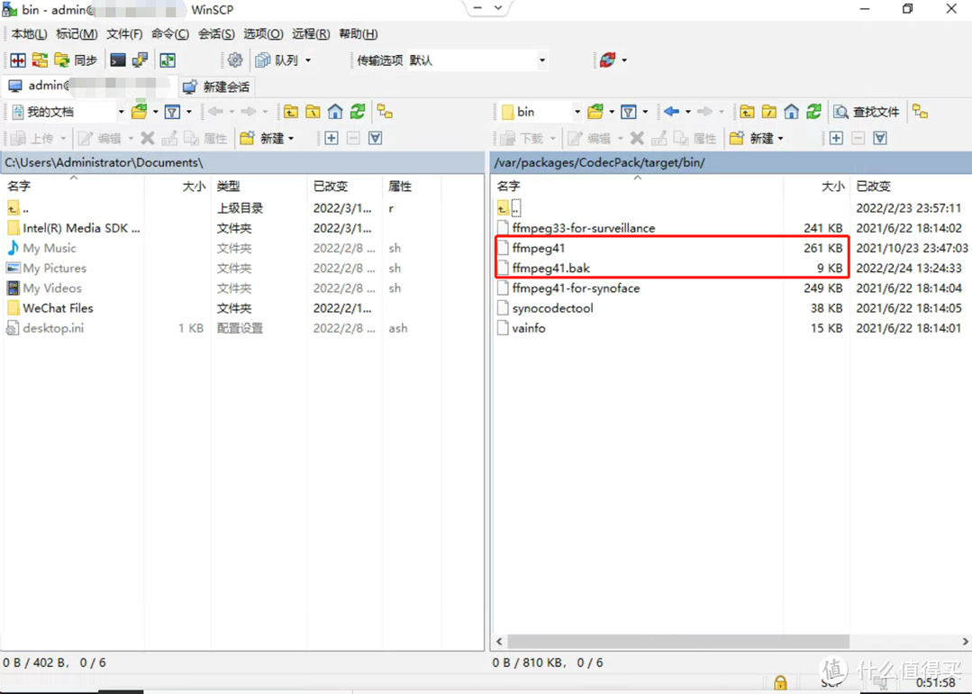The image size is (972, 694).
Task: Click the Compare Directories toolbar icon
Action: point(18,60)
